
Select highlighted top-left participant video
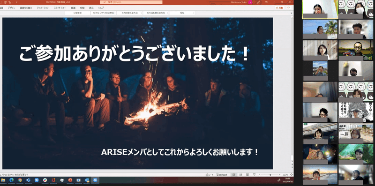320,9
